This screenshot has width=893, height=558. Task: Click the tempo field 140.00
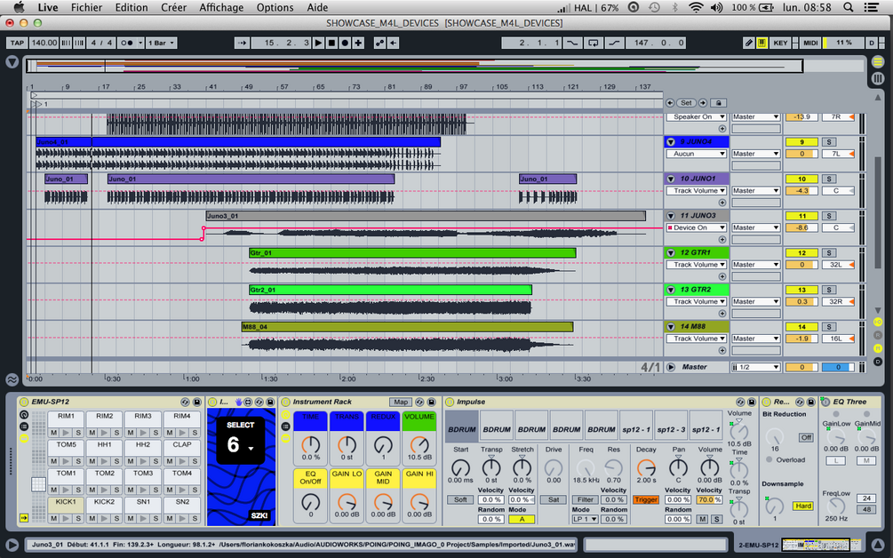tap(44, 43)
